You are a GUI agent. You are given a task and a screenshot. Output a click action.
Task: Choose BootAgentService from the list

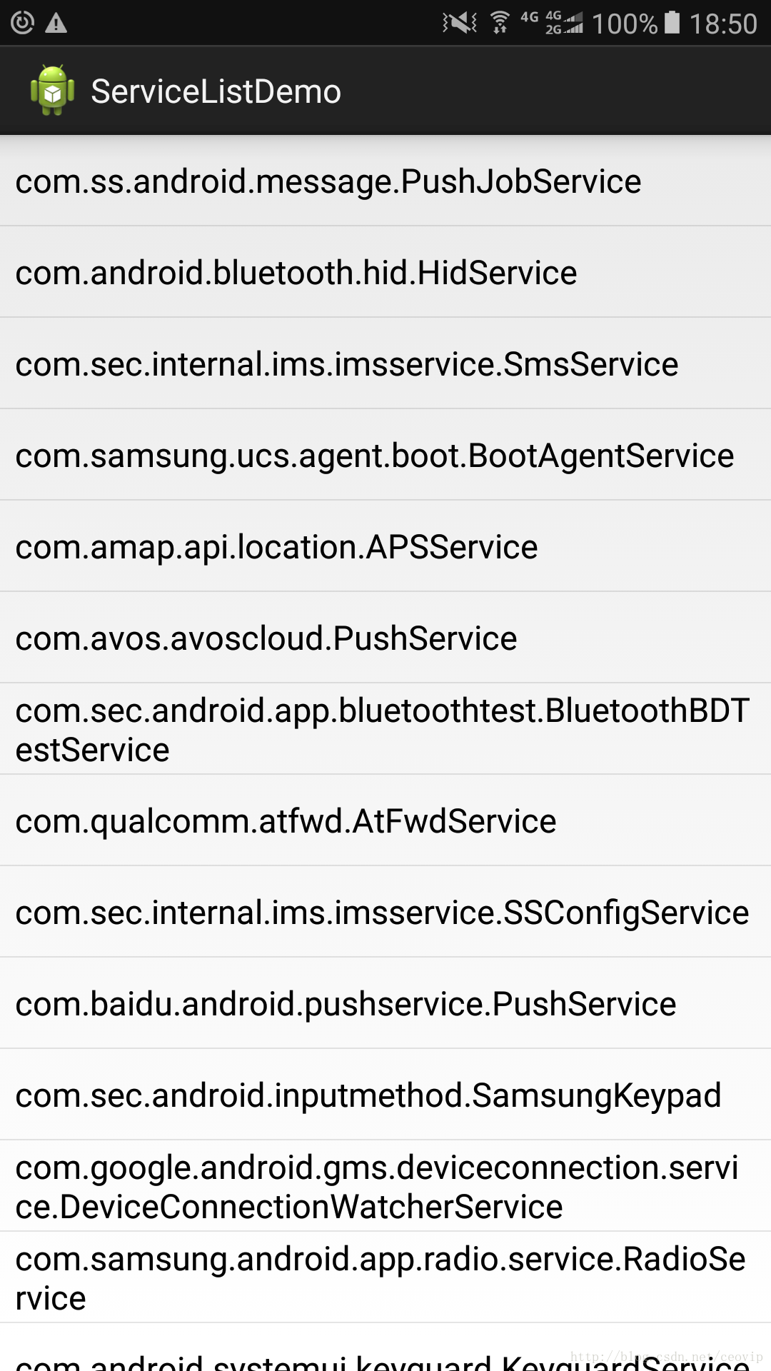385,455
